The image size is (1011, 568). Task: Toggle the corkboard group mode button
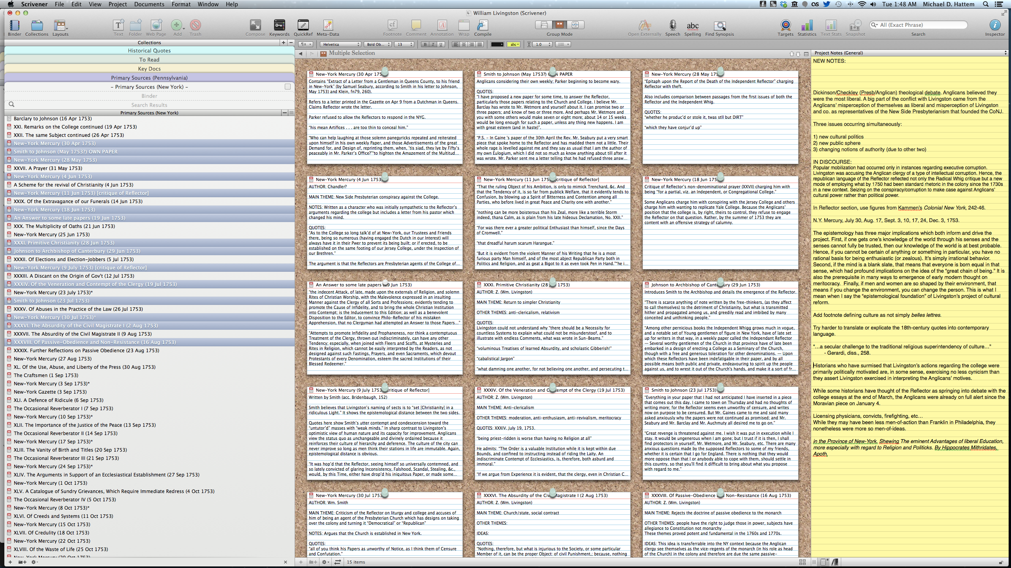pyautogui.click(x=559, y=25)
